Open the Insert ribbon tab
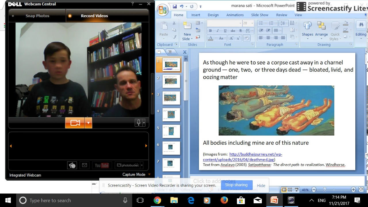368x207 pixels. [196, 15]
